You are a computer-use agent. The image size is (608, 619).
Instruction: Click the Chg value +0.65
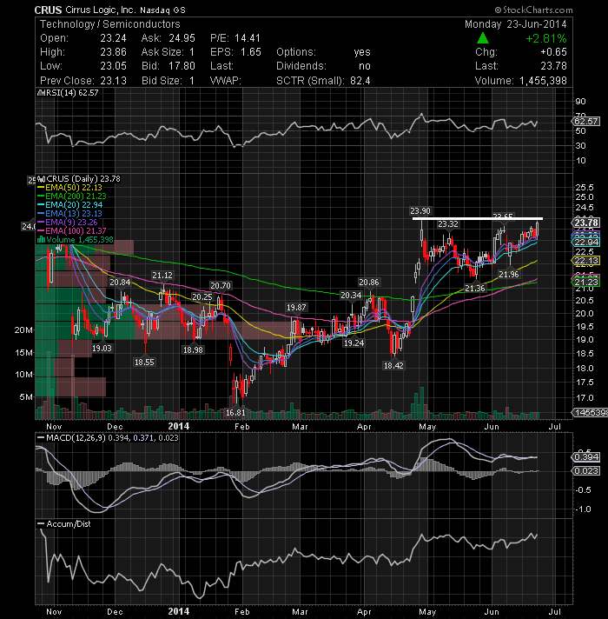pos(553,52)
